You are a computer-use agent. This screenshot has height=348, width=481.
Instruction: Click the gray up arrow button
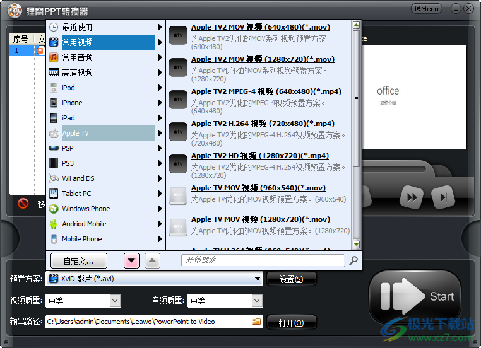tap(153, 261)
